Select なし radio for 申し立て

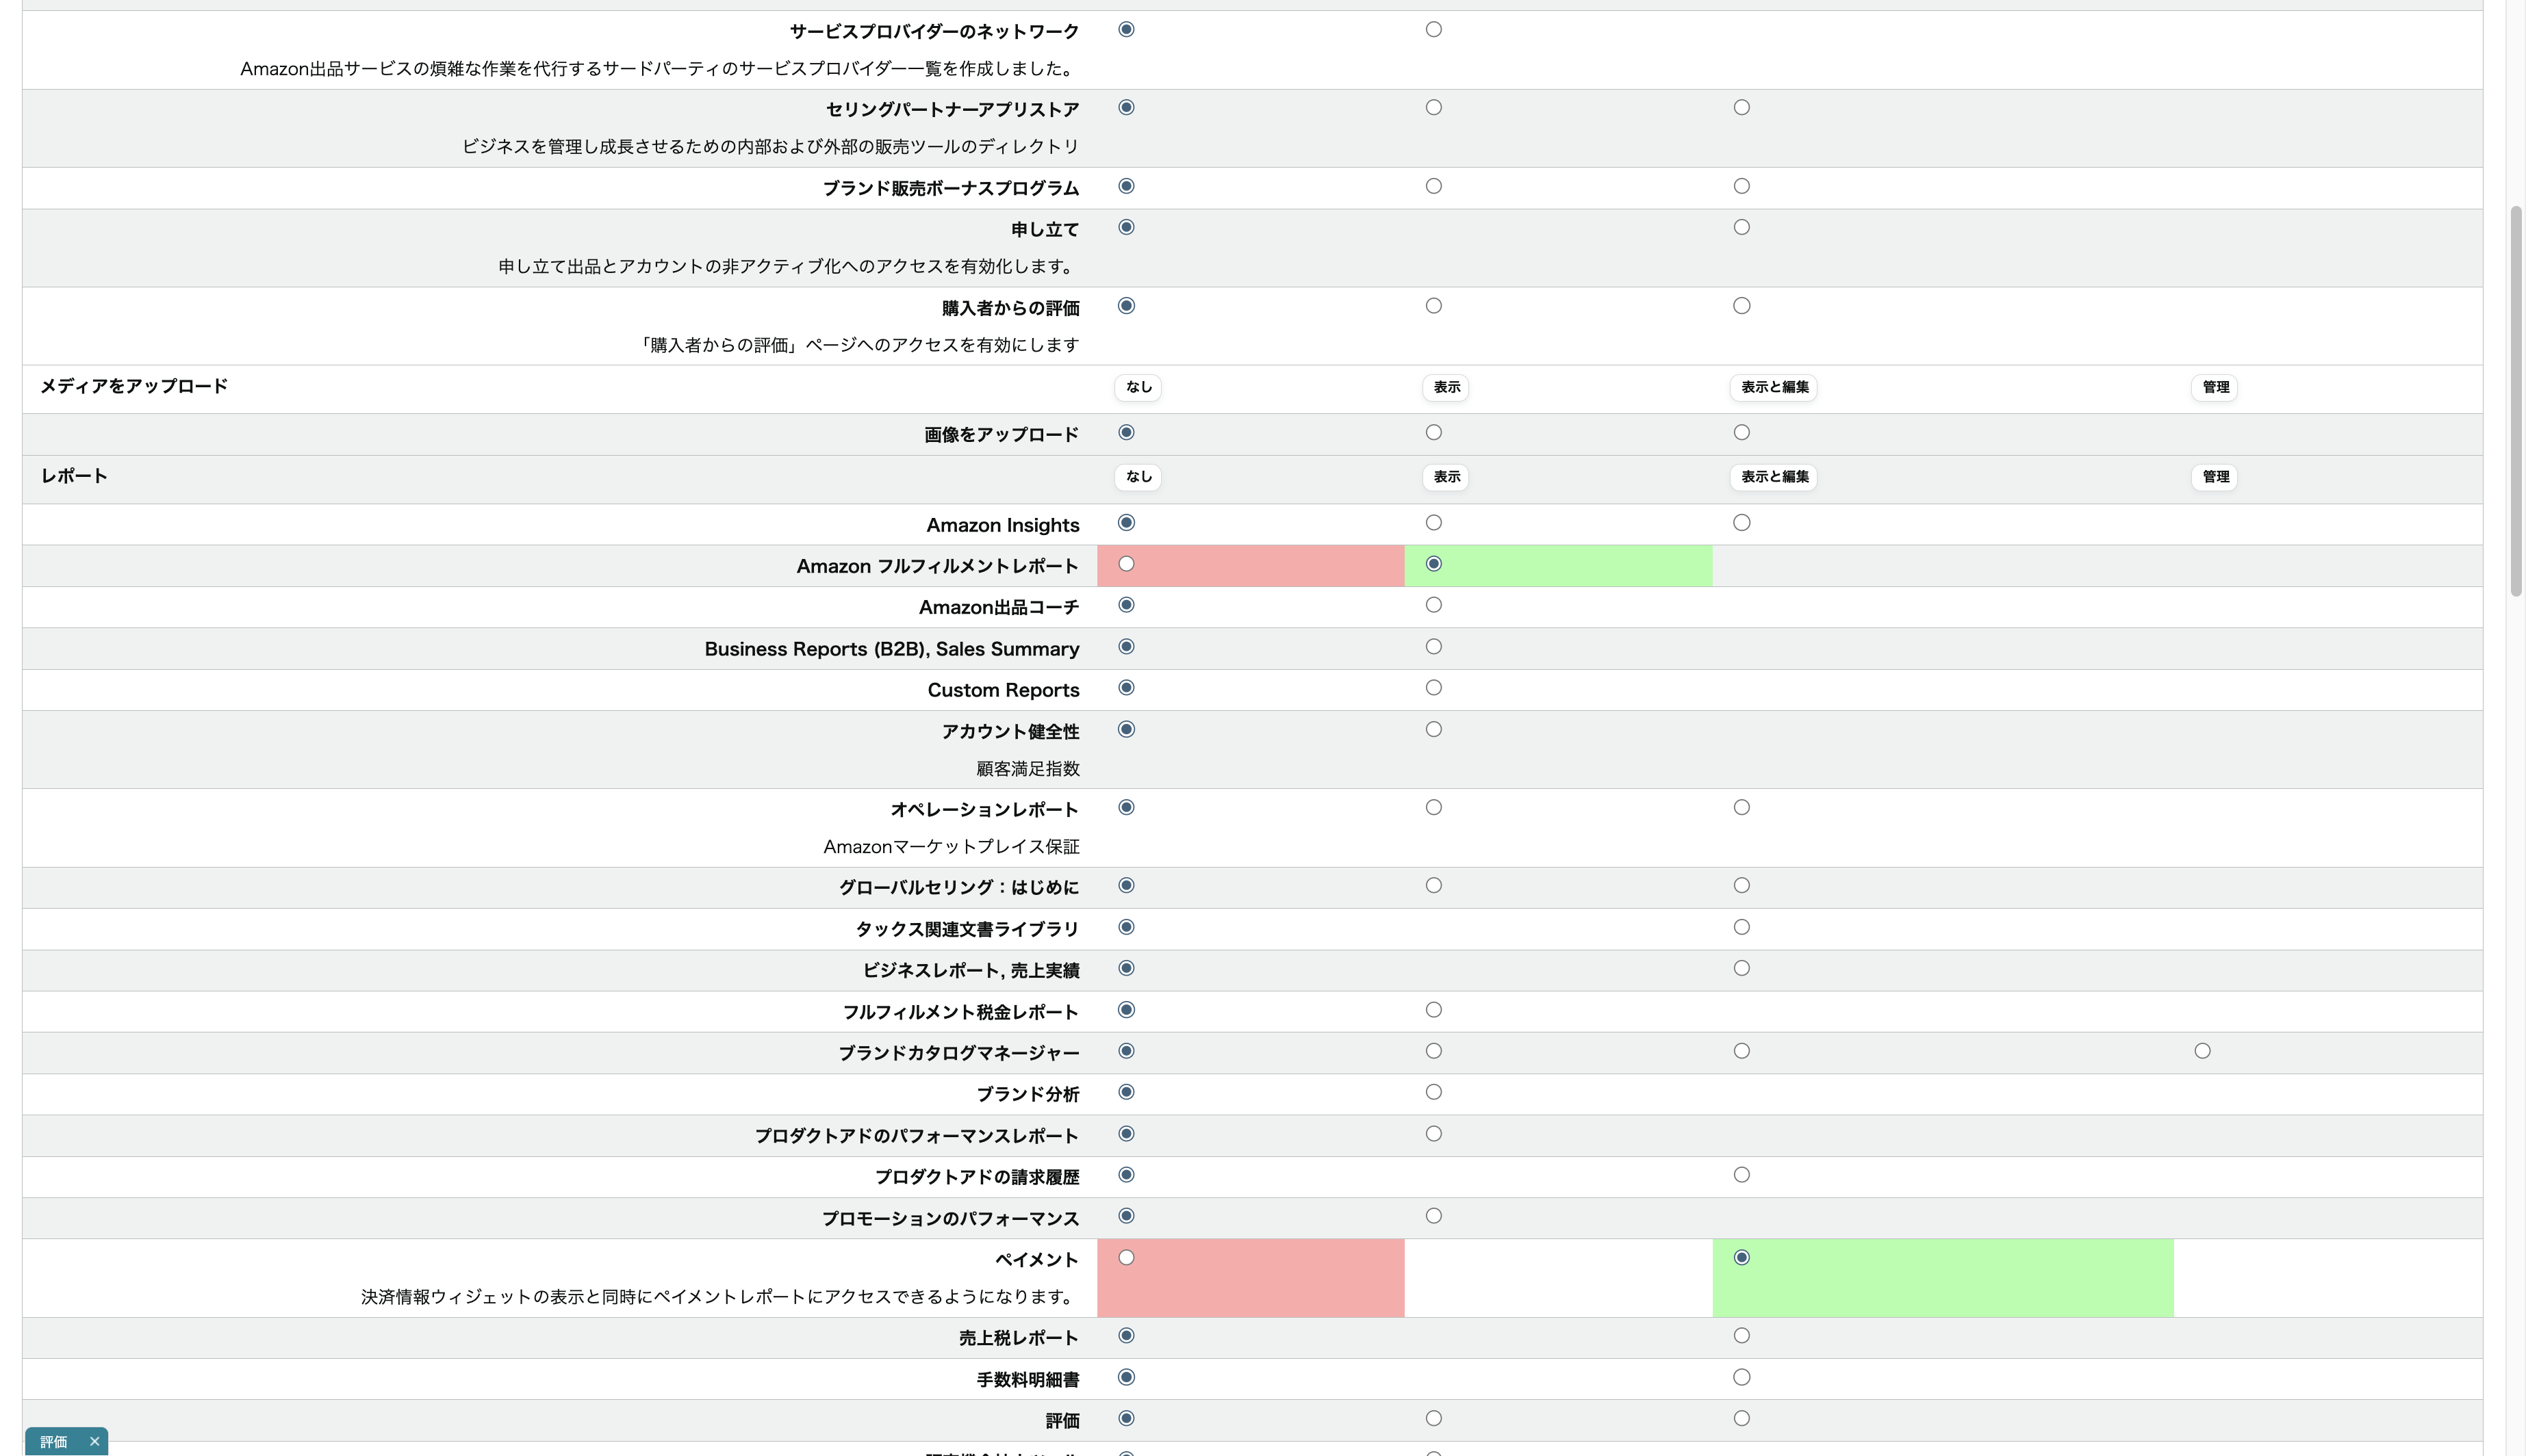click(1127, 227)
